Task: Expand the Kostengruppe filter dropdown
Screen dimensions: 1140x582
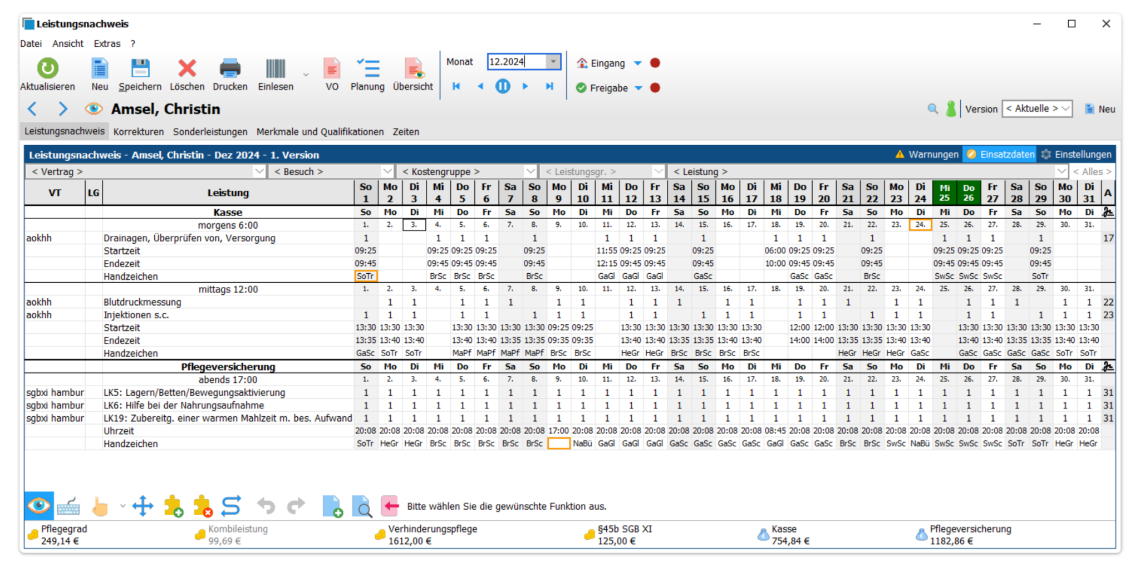Action: (x=530, y=171)
